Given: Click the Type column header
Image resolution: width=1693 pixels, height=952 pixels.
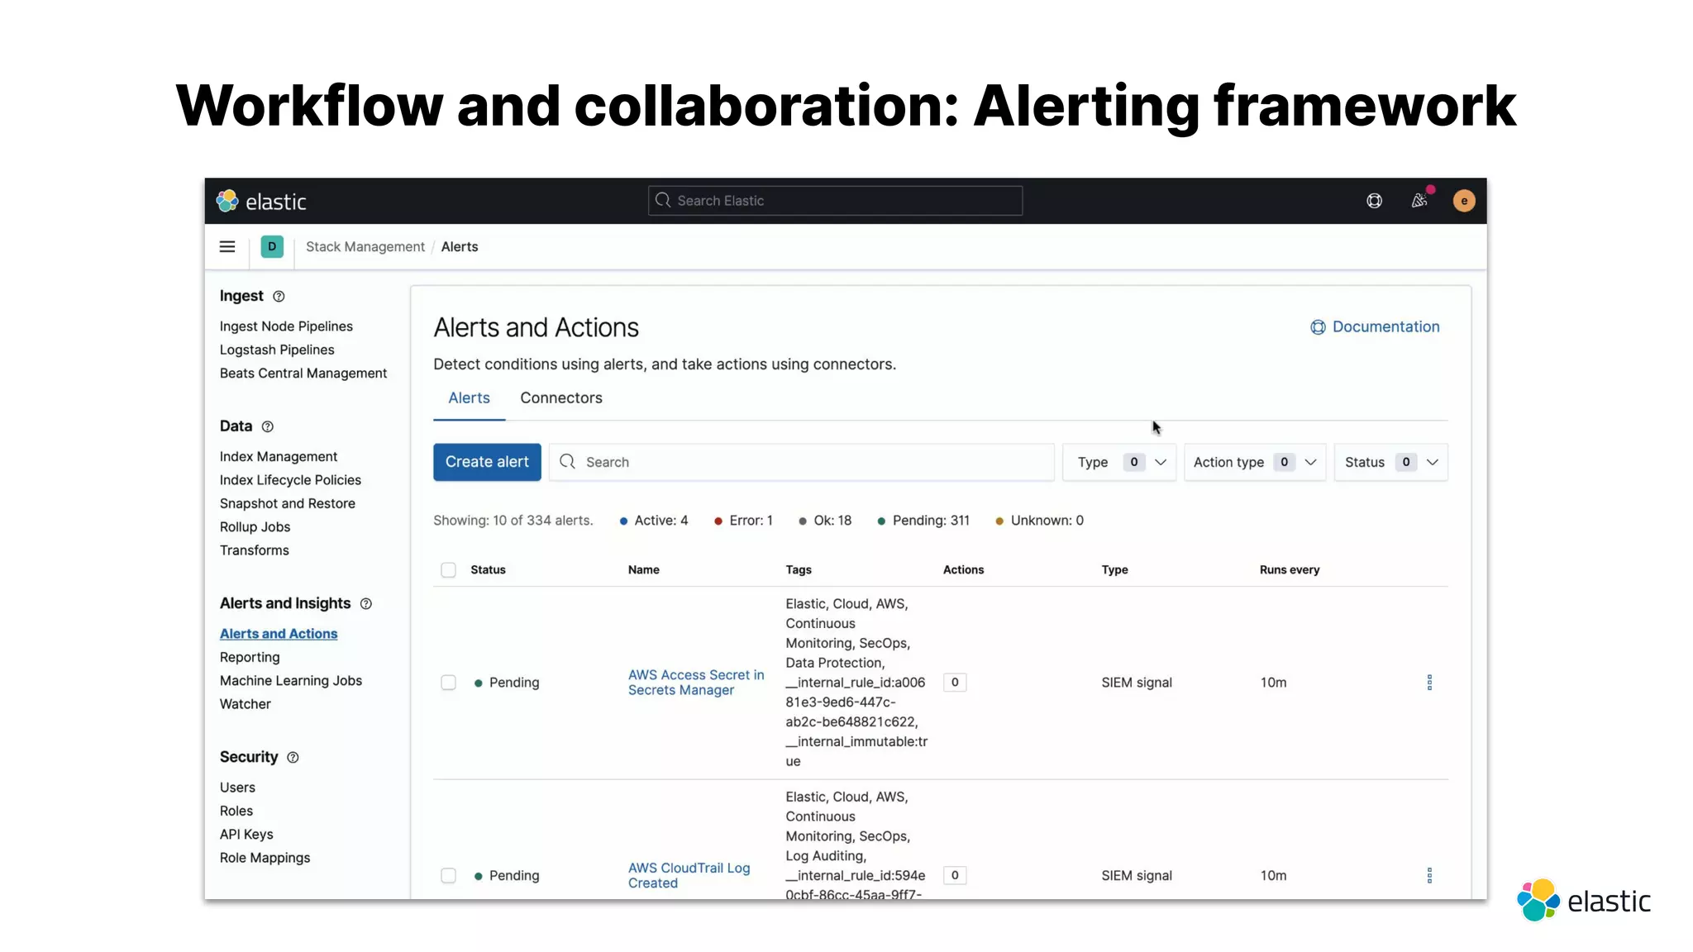Looking at the screenshot, I should pyautogui.click(x=1114, y=570).
